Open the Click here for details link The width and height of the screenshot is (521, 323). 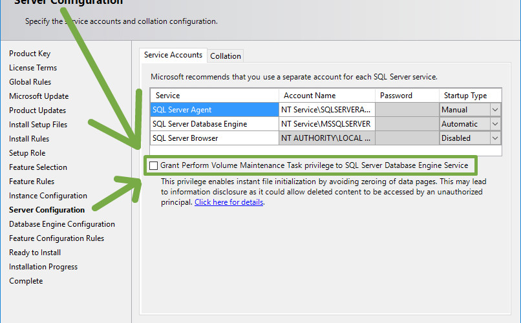(x=229, y=202)
